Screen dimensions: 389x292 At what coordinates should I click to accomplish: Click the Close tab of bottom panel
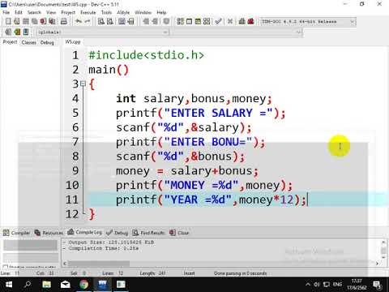point(179,233)
